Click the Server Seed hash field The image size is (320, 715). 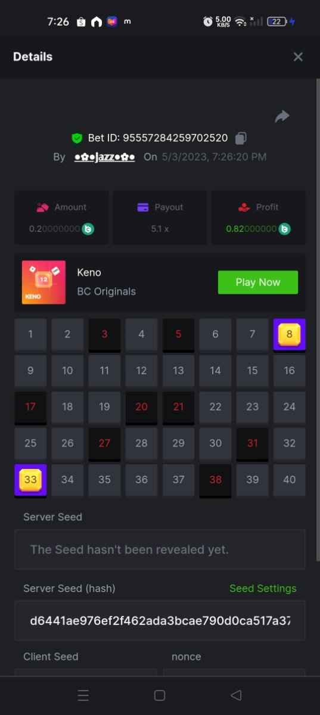tap(160, 621)
